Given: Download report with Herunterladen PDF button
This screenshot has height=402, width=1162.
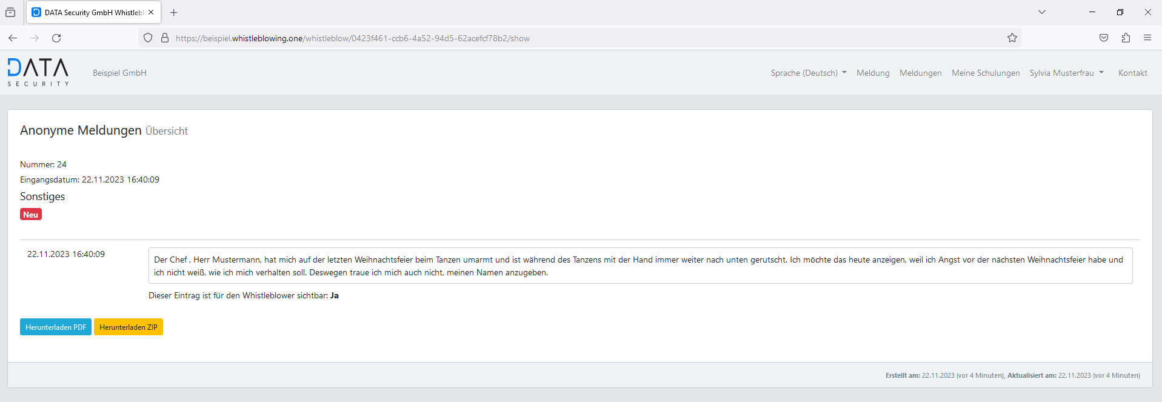Looking at the screenshot, I should pos(56,327).
